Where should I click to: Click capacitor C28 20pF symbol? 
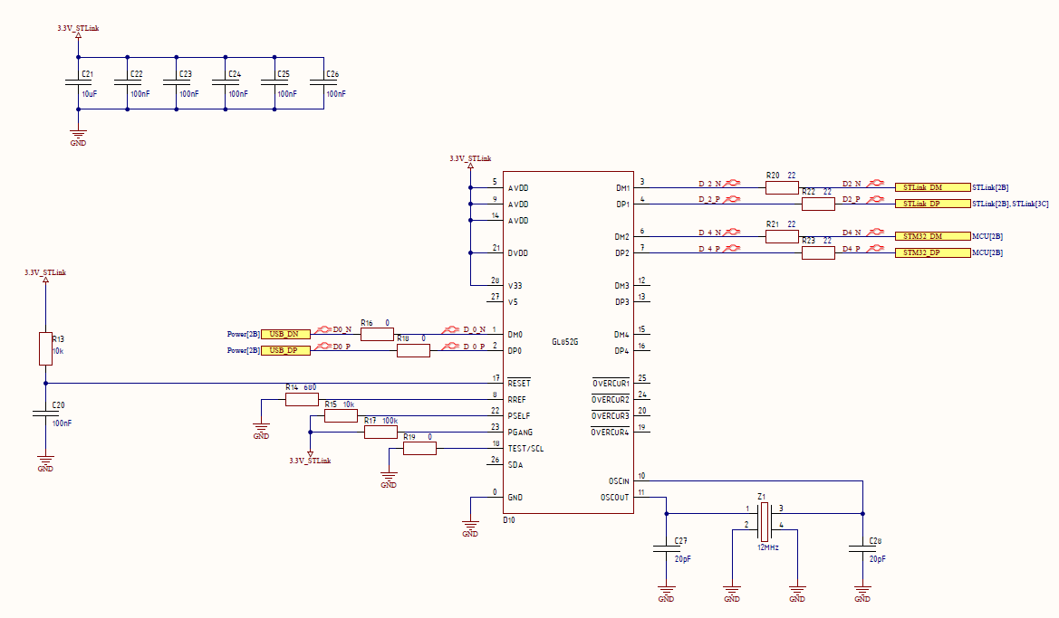tap(862, 548)
